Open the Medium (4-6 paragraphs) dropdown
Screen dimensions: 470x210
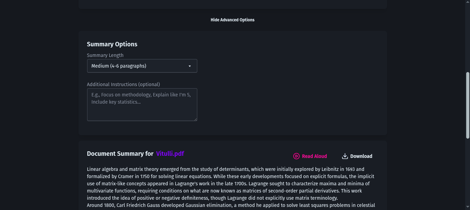tap(142, 66)
